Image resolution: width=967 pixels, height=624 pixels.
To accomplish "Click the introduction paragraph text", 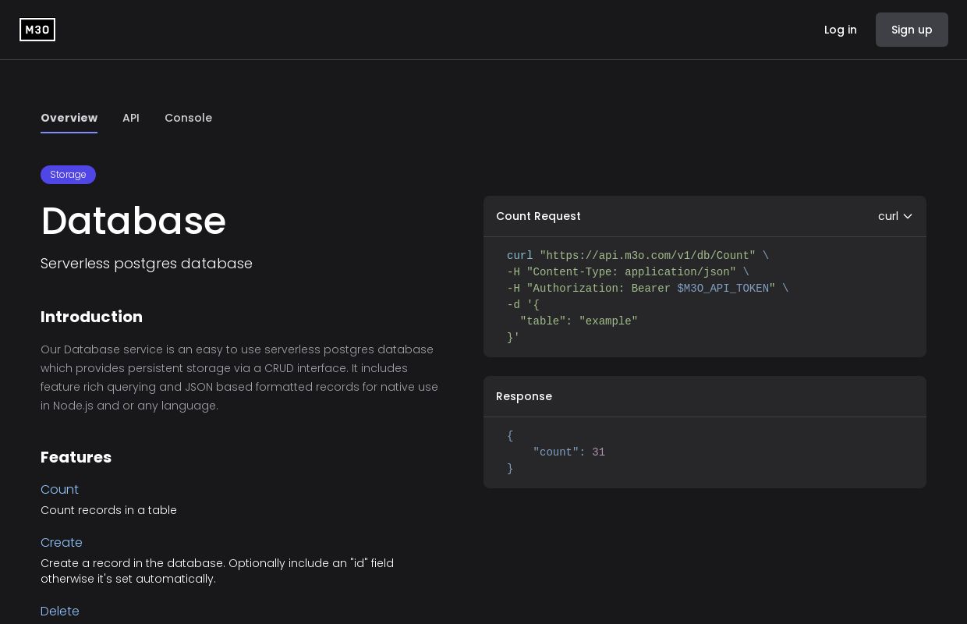I will click(239, 378).
